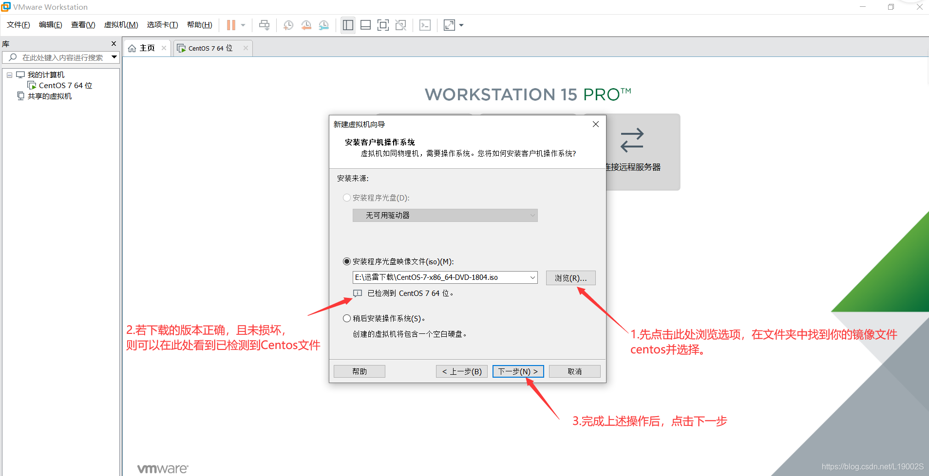The image size is (929, 476).
Task: Click the 浏览(R)... button
Action: pyautogui.click(x=570, y=278)
